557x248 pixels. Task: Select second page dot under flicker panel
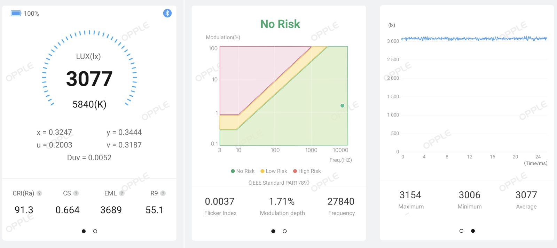tap(285, 231)
